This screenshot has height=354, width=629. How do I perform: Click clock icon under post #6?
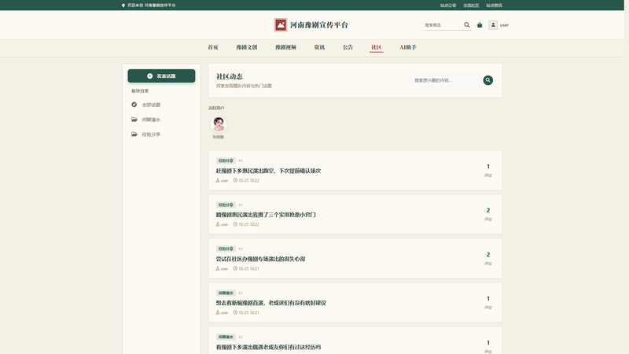click(x=235, y=181)
